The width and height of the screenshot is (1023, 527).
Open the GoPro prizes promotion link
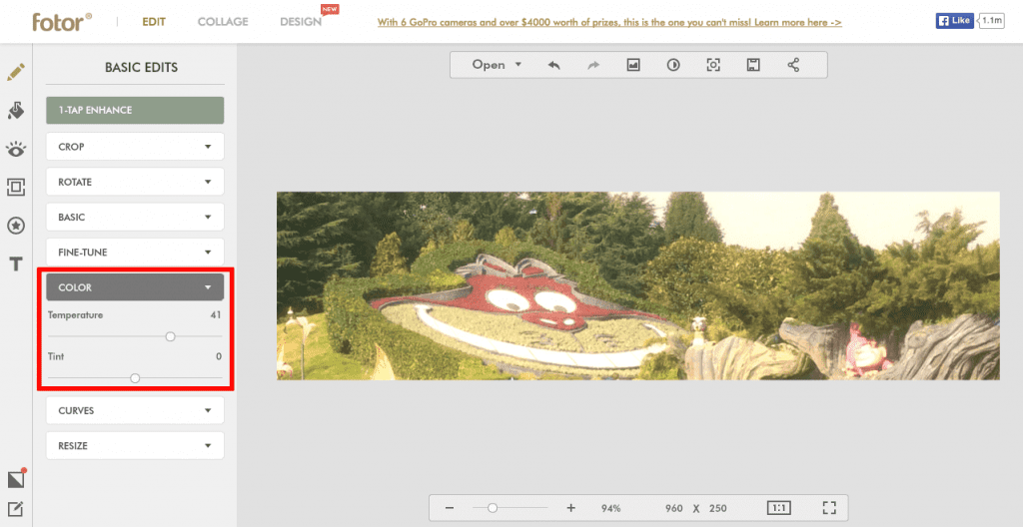pyautogui.click(x=609, y=22)
